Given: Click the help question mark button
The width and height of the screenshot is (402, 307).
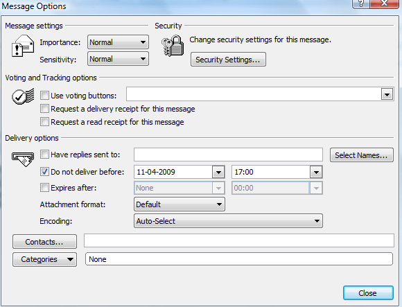Looking at the screenshot, I should point(361,4).
